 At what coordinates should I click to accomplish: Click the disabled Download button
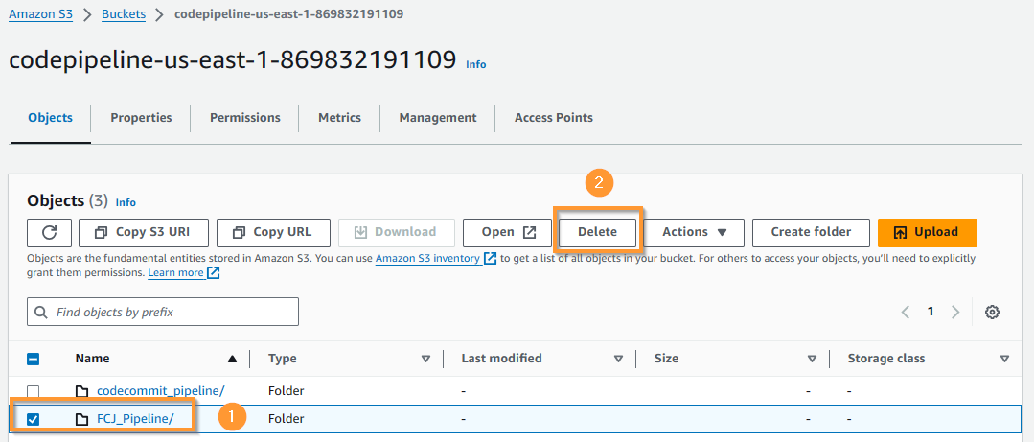click(x=397, y=232)
